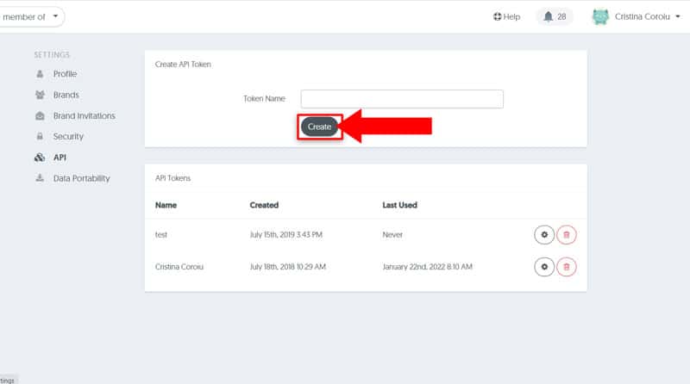Open settings for the test token
Screen dimensions: 690x384
pos(544,234)
